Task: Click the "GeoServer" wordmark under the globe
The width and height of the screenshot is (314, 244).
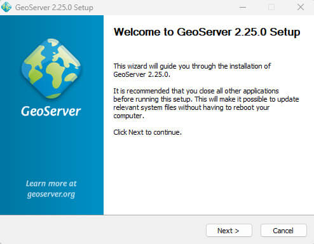Action: click(51, 111)
